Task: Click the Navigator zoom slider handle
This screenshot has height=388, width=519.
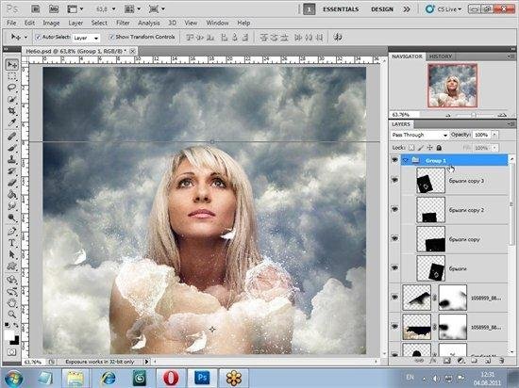Action: point(474,115)
